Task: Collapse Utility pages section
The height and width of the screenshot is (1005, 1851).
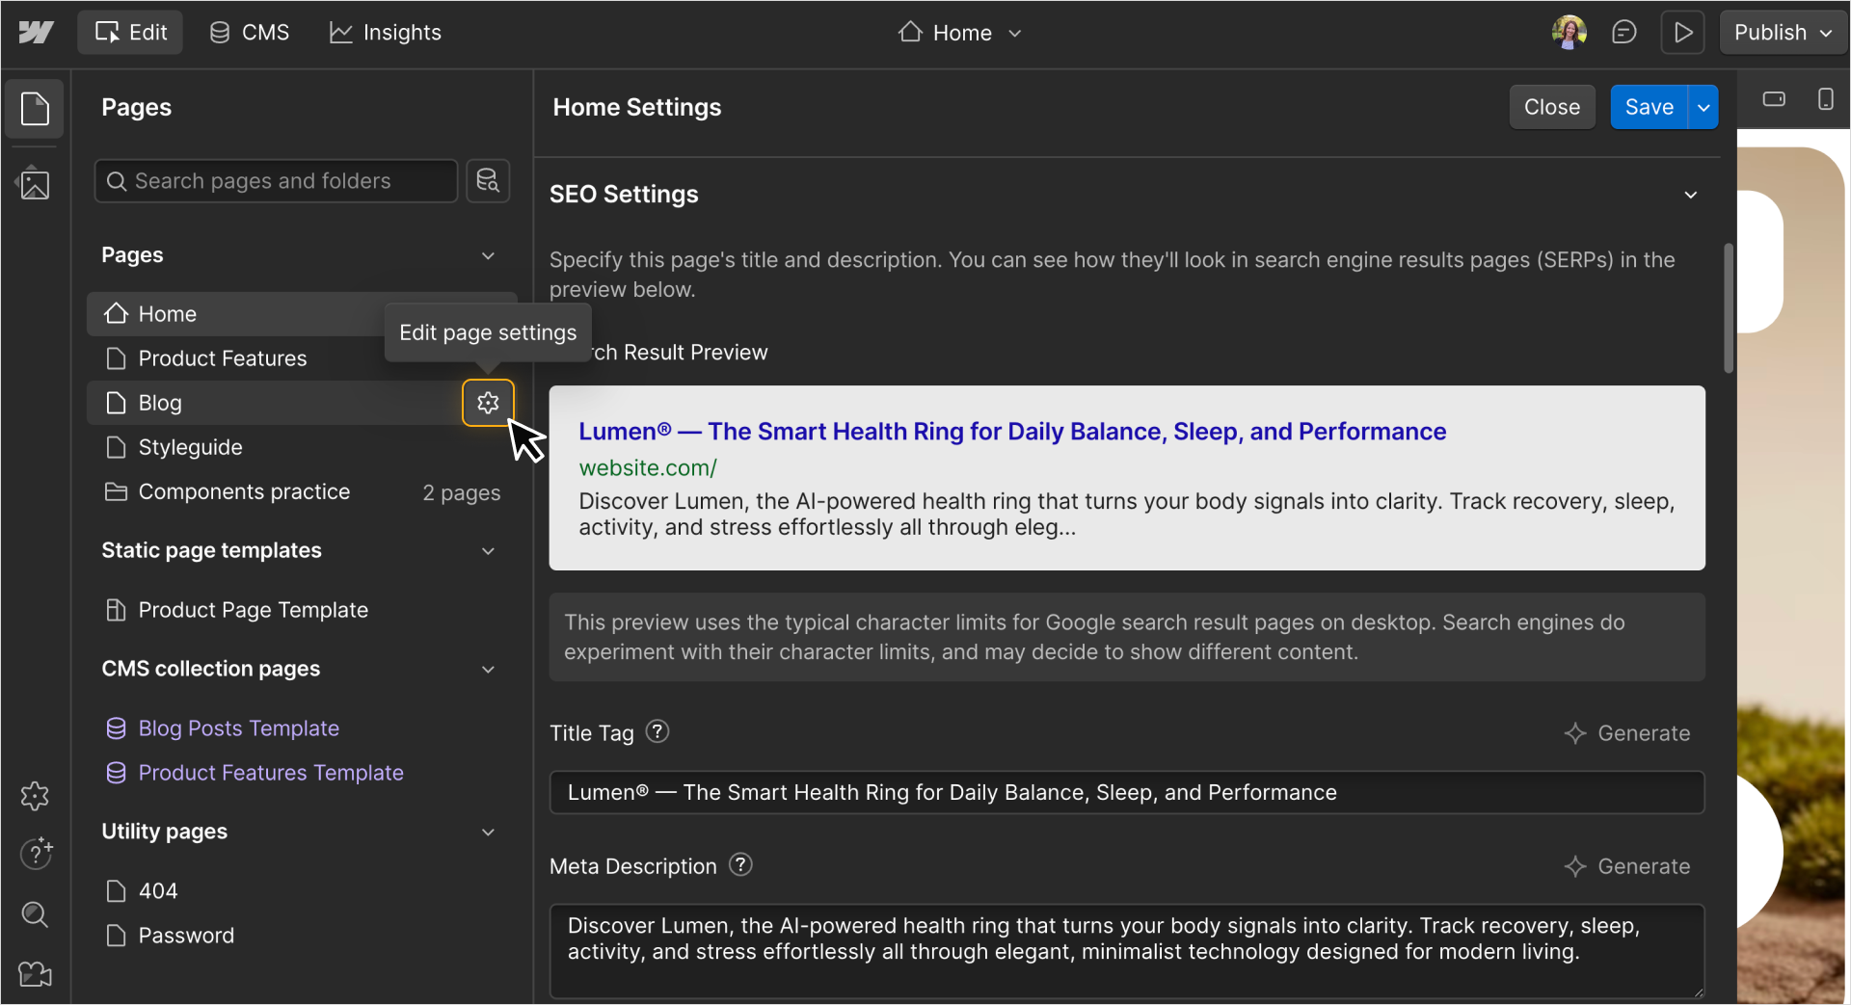Action: [x=488, y=833]
